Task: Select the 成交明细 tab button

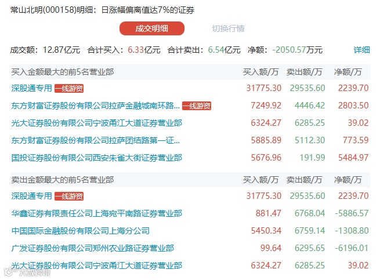Action: [x=152, y=28]
